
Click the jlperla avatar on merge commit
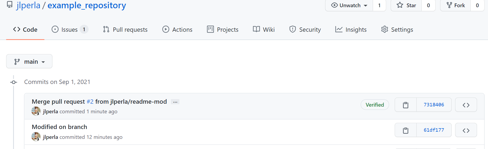[36, 111]
